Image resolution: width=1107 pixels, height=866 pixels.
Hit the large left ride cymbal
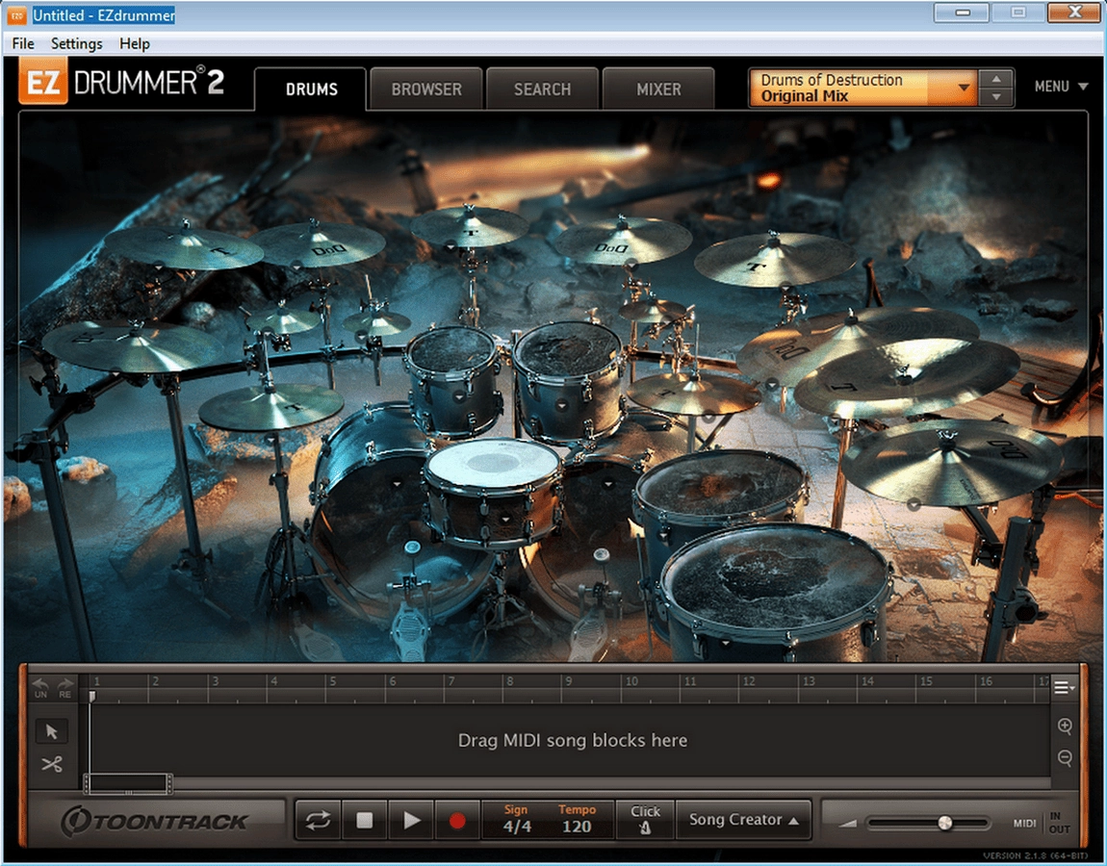pos(131,345)
